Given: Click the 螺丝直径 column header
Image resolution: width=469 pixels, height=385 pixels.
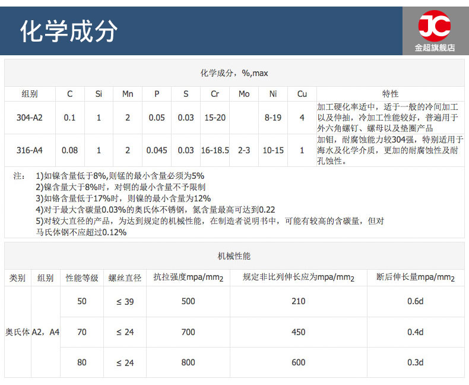Looking at the screenshot, I should pos(125,278).
